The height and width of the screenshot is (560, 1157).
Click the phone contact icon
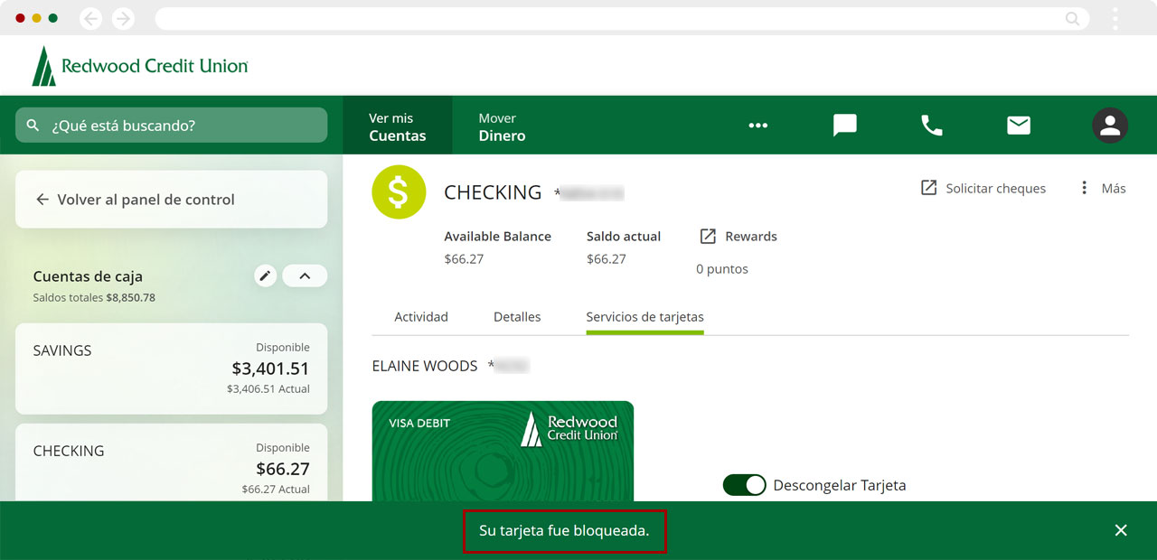pos(931,126)
